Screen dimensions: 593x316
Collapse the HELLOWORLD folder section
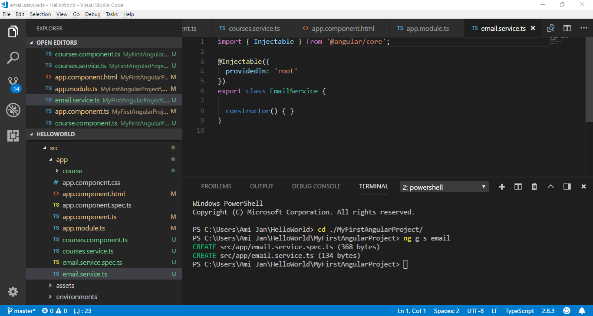coord(104,134)
